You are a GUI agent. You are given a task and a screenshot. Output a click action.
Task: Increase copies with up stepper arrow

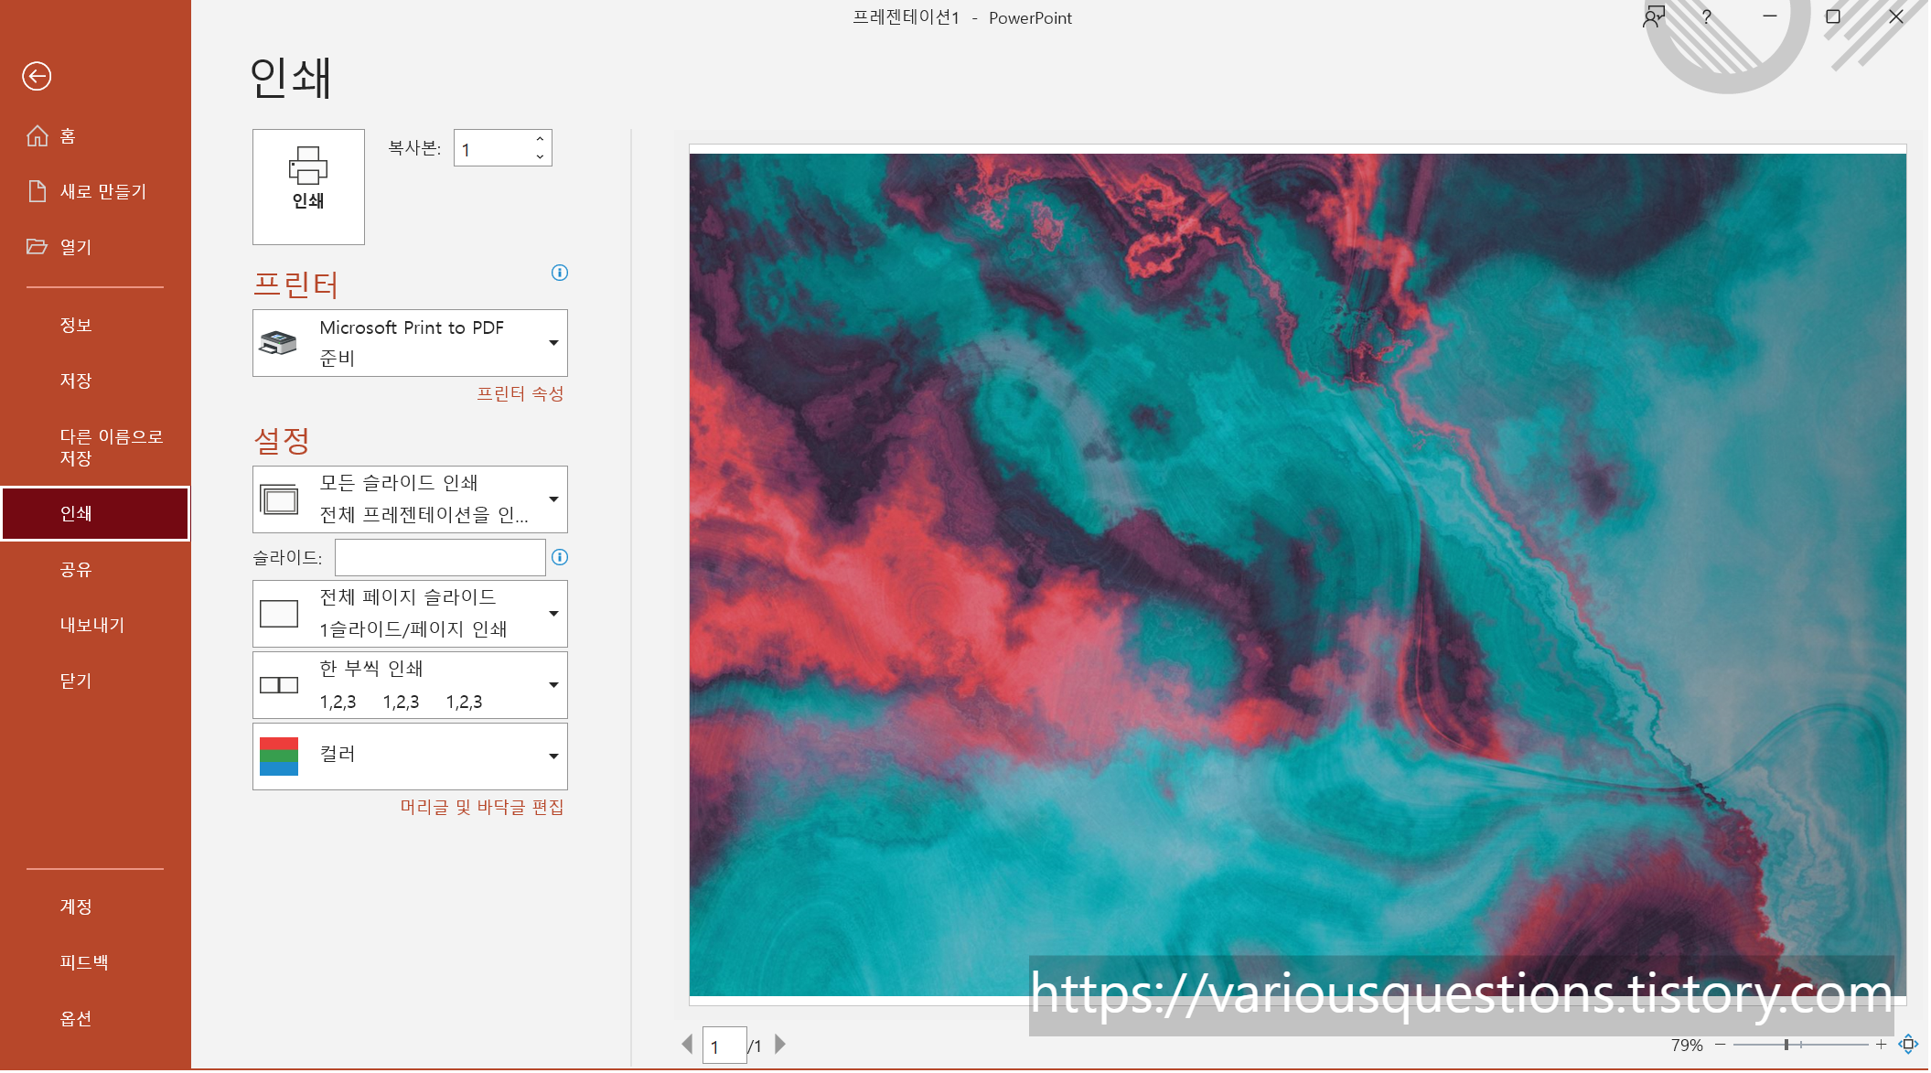(x=540, y=139)
